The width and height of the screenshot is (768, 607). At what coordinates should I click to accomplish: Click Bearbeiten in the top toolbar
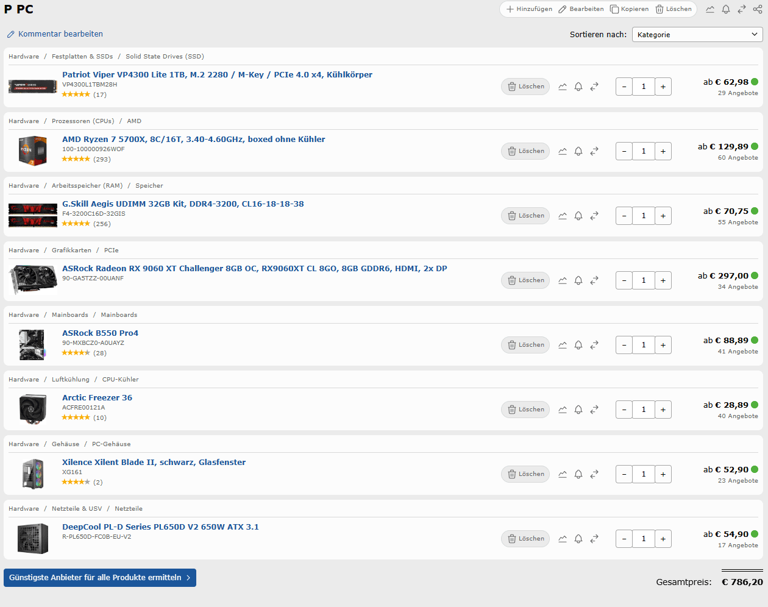581,9
